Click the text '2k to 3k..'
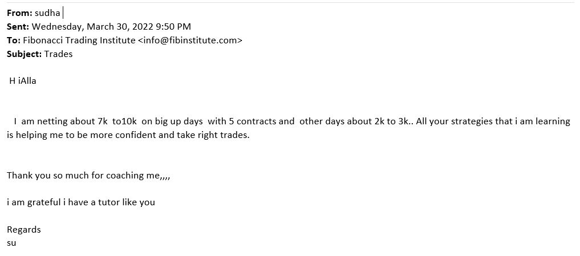This screenshot has width=580, height=256. click(394, 121)
